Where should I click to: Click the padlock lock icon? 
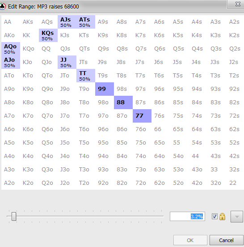click(222, 217)
